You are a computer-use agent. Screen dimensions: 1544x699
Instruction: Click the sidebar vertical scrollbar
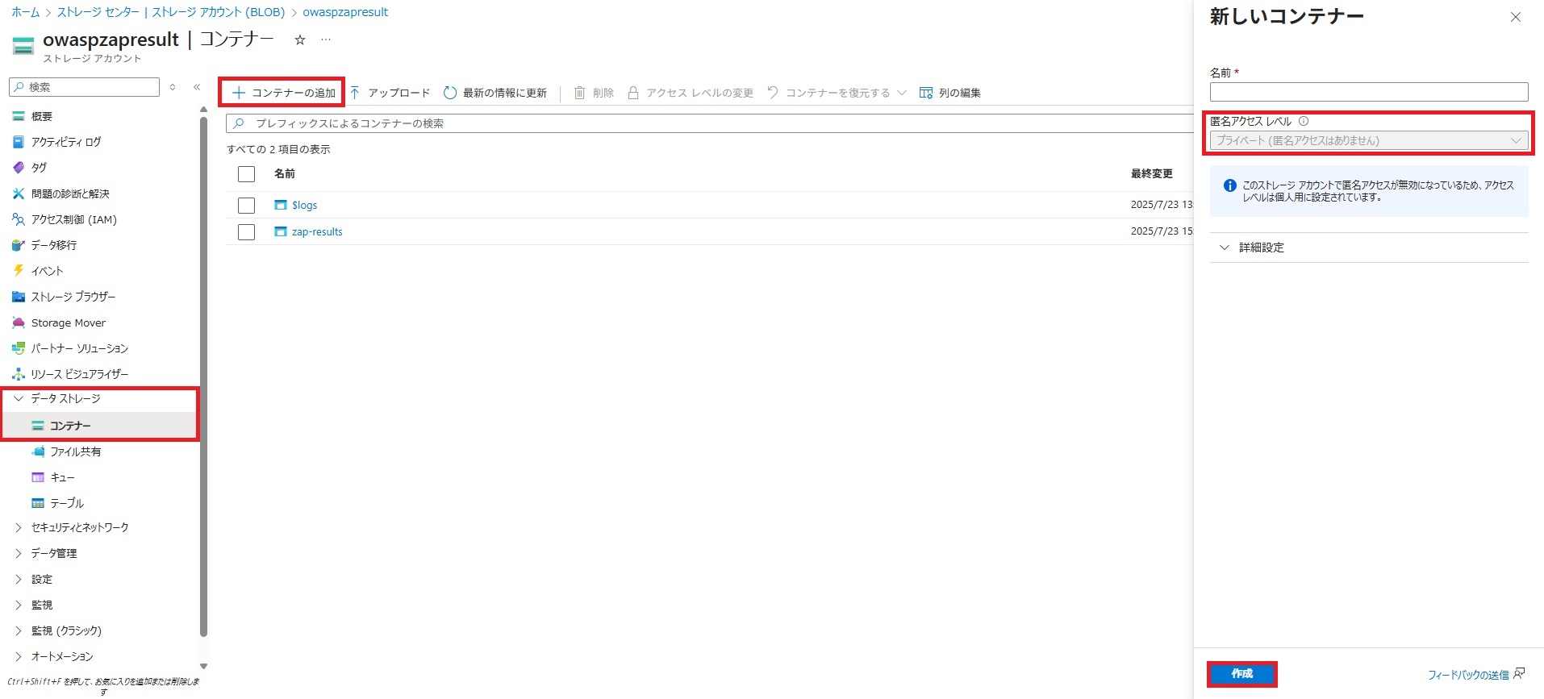tap(203, 379)
